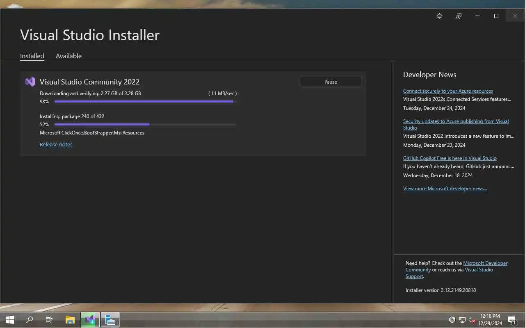Click the Visual Studio Community 2022 logo
Screen dimensions: 525x328
(30, 82)
